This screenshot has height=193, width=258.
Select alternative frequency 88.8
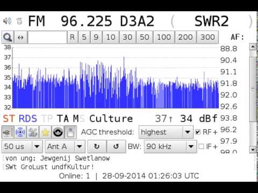[228, 49]
